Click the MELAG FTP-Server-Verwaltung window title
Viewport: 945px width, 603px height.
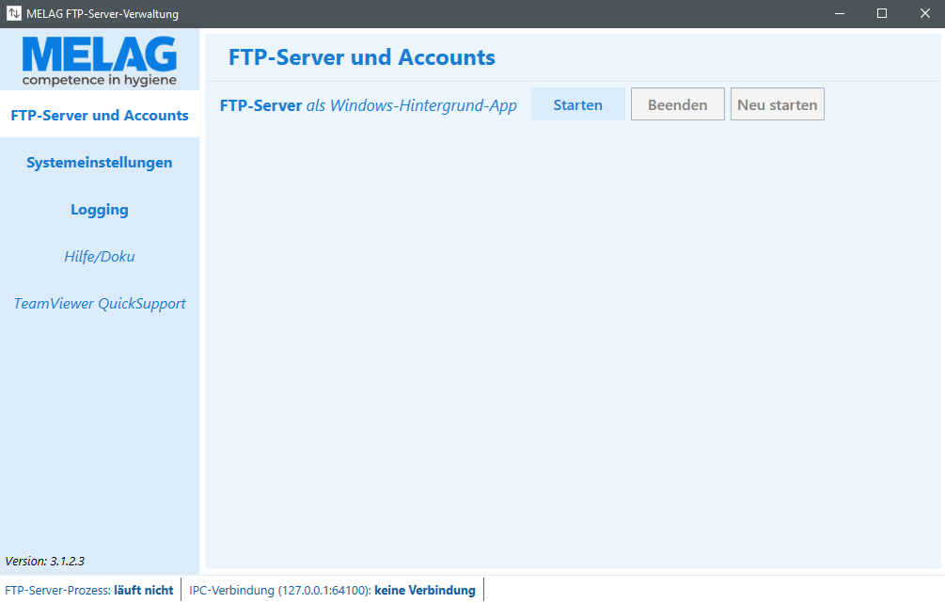pos(102,13)
